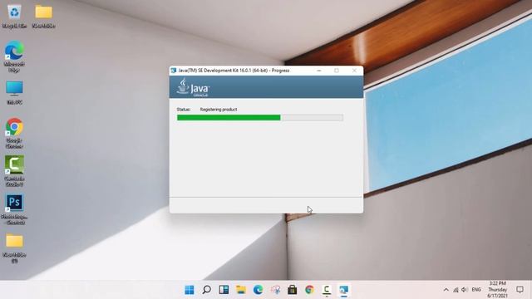
Task: Expand the hidden system tray icons chevron
Action: (x=446, y=290)
